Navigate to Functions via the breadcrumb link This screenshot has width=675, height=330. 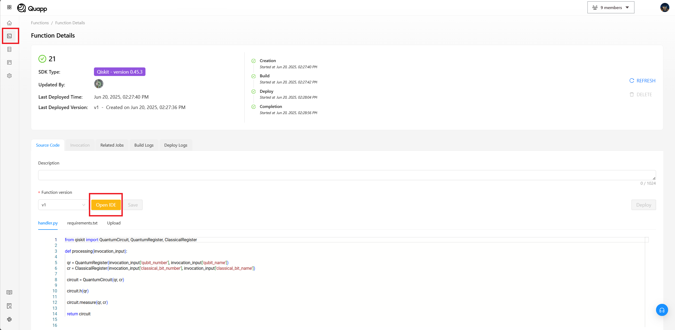(40, 23)
